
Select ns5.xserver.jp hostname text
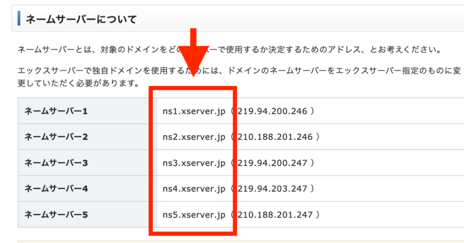[x=194, y=215]
